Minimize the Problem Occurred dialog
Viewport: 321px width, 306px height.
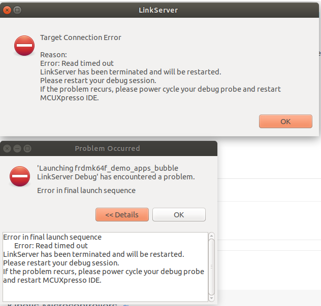tap(17, 148)
